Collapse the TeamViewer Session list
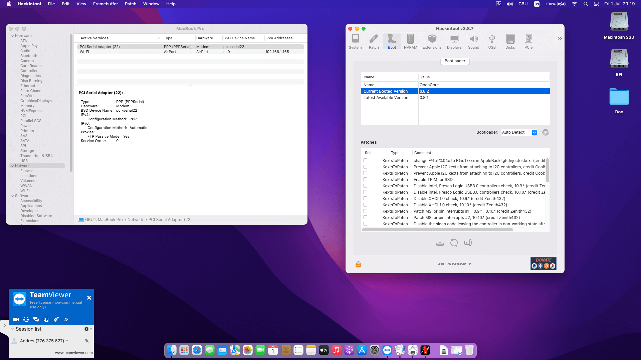Viewport: 641px width, 360px height. pos(13,329)
